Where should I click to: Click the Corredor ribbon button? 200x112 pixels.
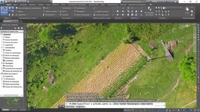[64, 15]
